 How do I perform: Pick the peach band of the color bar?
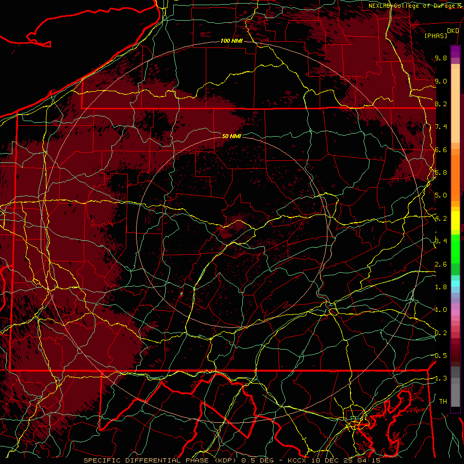[455, 106]
